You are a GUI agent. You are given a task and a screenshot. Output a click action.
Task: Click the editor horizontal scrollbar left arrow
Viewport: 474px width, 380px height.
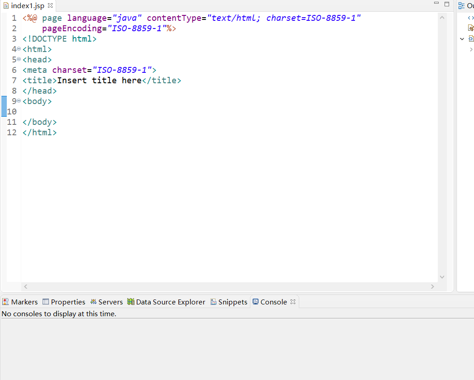pyautogui.click(x=26, y=286)
